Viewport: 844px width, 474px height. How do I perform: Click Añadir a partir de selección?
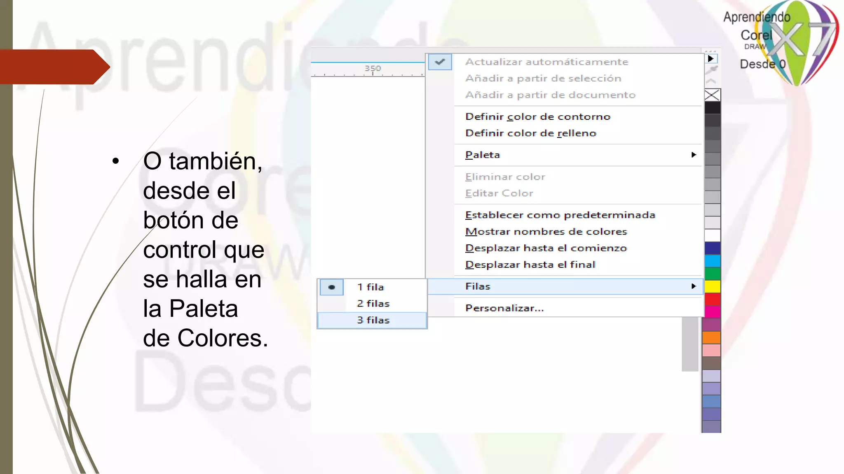pyautogui.click(x=543, y=79)
